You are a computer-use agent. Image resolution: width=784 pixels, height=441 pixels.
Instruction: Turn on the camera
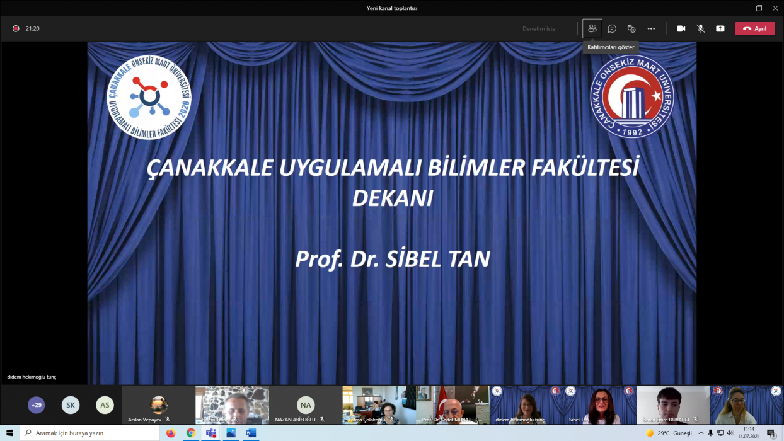pos(681,28)
